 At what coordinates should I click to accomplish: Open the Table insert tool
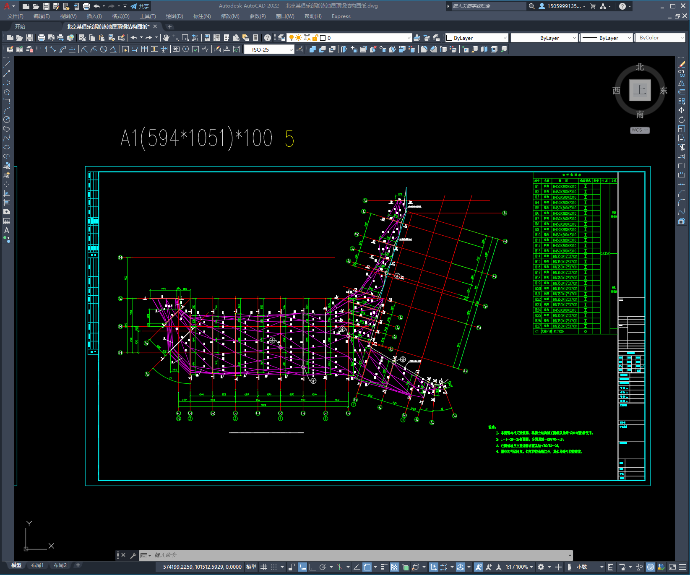[7, 221]
